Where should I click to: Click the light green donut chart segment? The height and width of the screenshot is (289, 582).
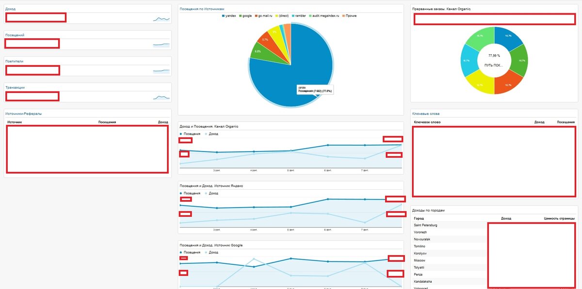click(x=481, y=39)
